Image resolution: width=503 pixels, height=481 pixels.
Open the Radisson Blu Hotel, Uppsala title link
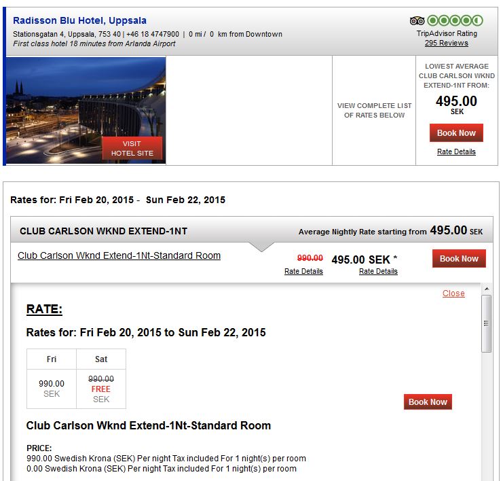tap(79, 20)
